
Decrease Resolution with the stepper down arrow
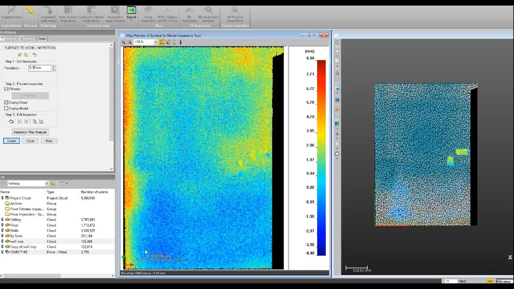pos(53,69)
